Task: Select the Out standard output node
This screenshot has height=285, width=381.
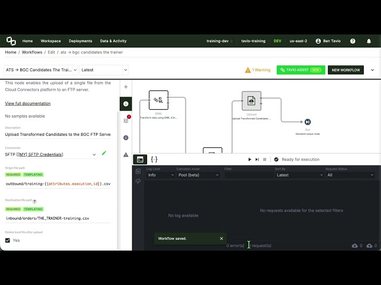Action: point(308,122)
